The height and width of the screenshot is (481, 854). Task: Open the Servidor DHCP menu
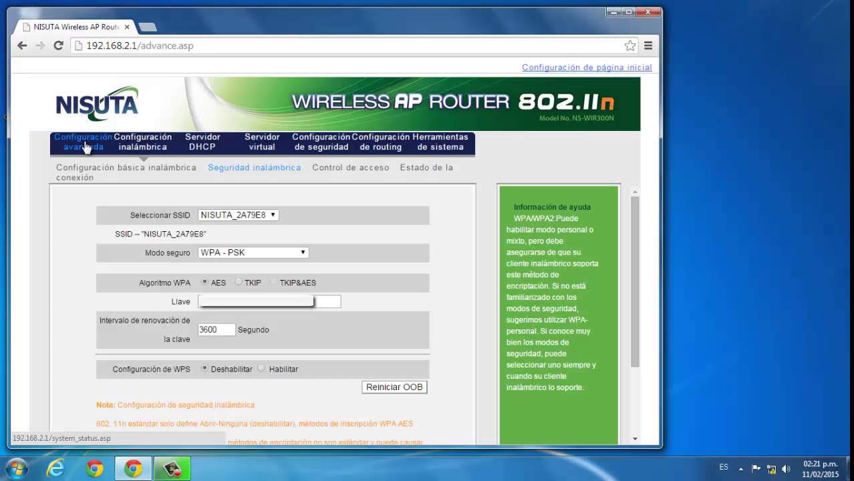202,142
